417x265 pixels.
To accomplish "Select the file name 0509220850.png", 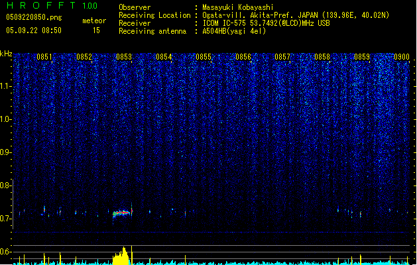I will 34,18.
